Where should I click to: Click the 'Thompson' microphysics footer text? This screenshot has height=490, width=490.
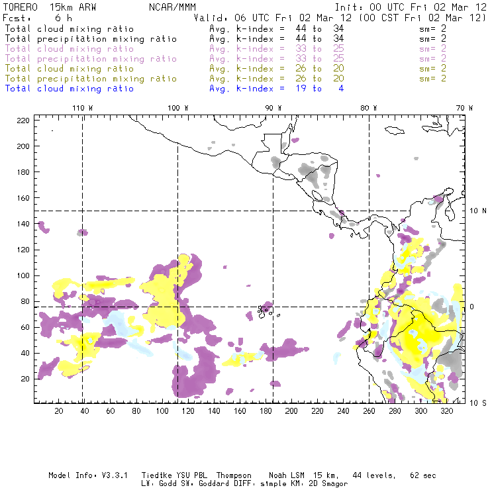(x=234, y=475)
